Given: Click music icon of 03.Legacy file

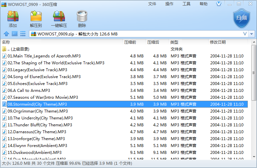Looking at the screenshot, I should point(4,70).
